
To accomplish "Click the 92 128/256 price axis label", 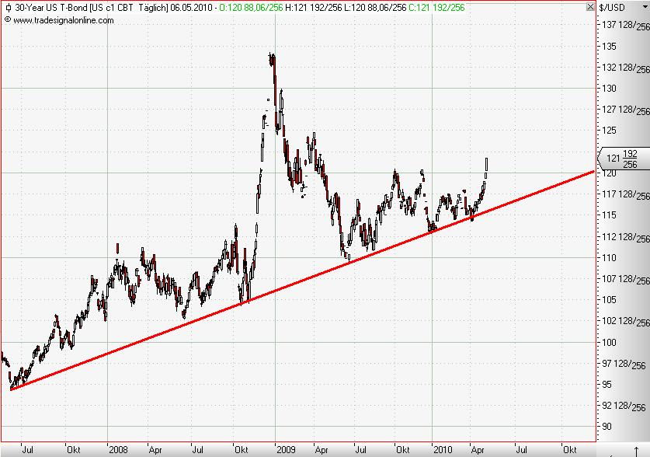I will coord(624,406).
